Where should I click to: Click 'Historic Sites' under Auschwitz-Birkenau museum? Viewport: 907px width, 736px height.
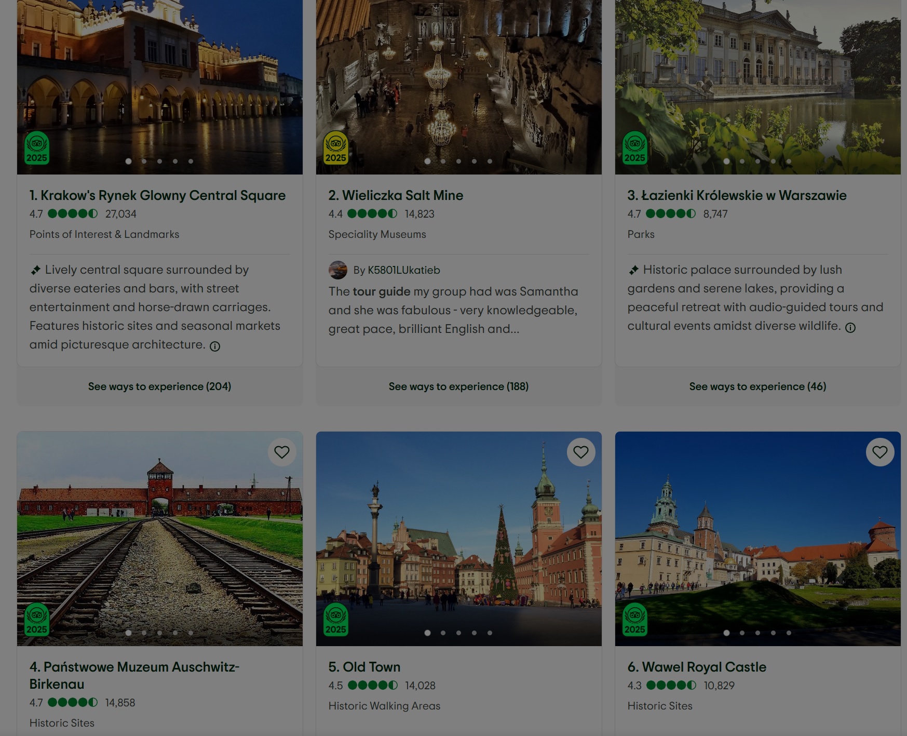(x=62, y=723)
